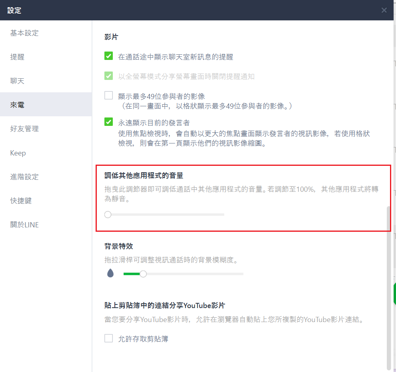Image resolution: width=396 pixels, height=372 pixels.
Task: Open the 聊天 settings section
Action: (x=46, y=81)
